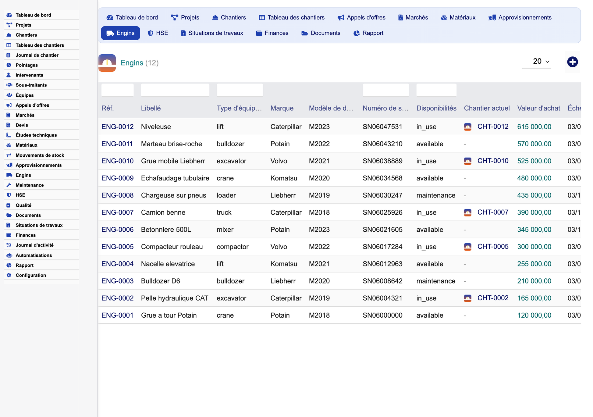Screen dimensions: 593x417
Task: Click the '435 000,00' purchase value
Action: coord(534,195)
